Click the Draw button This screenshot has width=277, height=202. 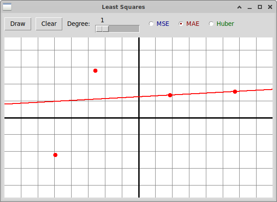coord(18,24)
